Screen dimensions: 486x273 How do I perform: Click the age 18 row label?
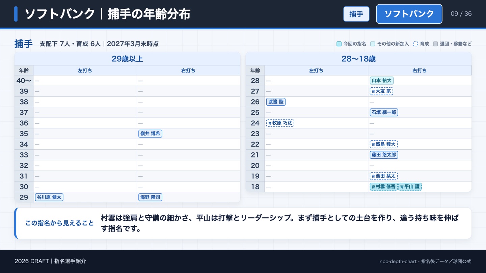tap(255, 186)
